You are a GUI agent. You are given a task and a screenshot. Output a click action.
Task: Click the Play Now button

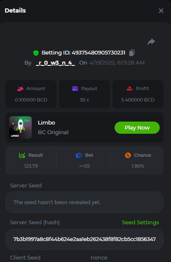(x=137, y=128)
